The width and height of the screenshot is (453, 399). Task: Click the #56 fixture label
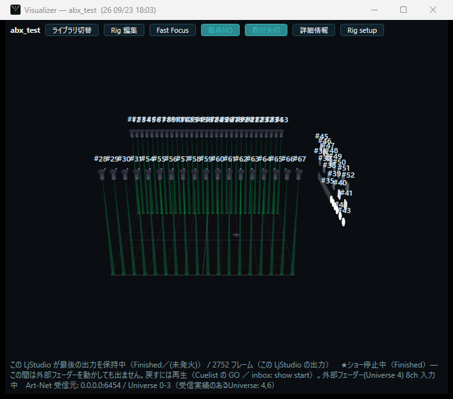pos(171,159)
